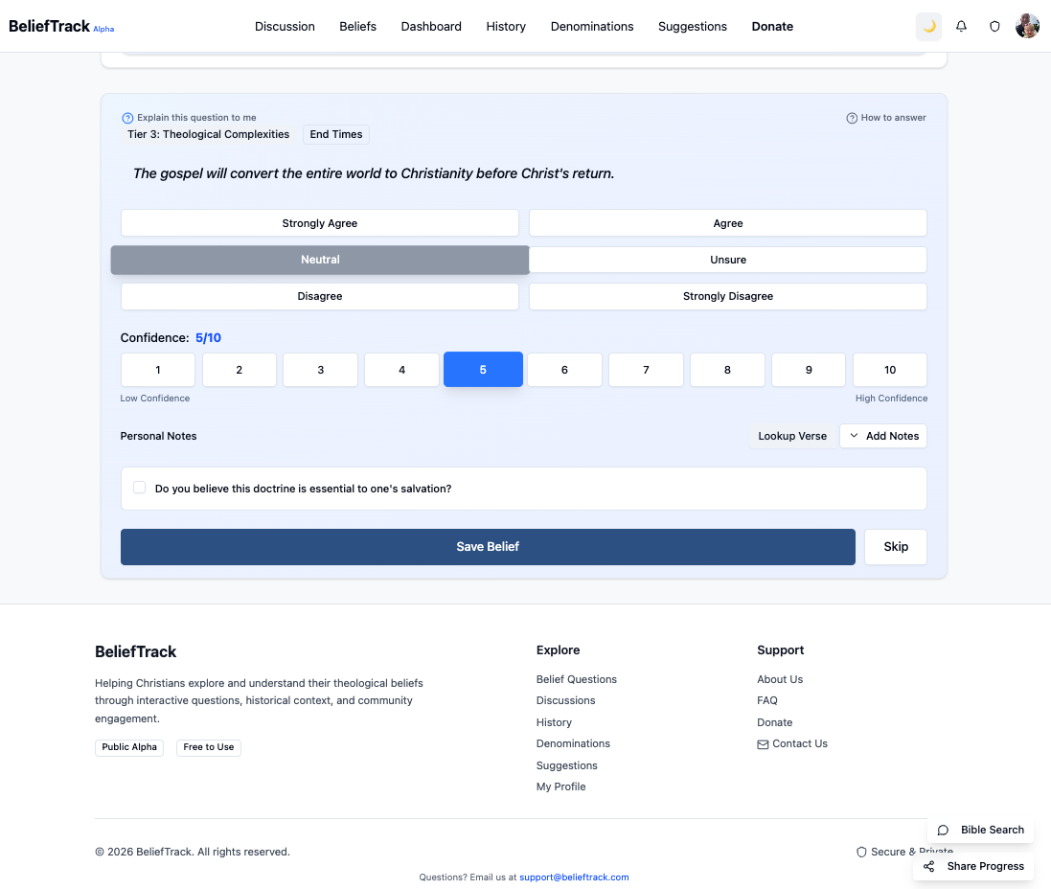Click the Explain this question to me help icon
The height and width of the screenshot is (889, 1051).
pos(127,117)
